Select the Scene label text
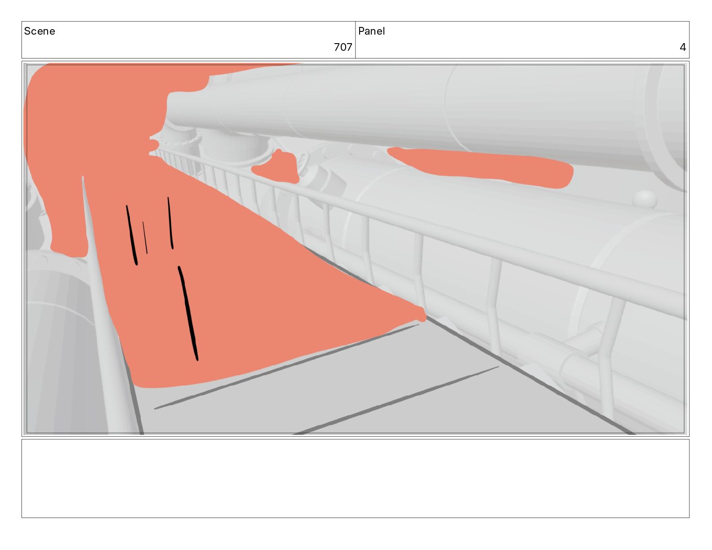712x550 pixels. point(40,31)
